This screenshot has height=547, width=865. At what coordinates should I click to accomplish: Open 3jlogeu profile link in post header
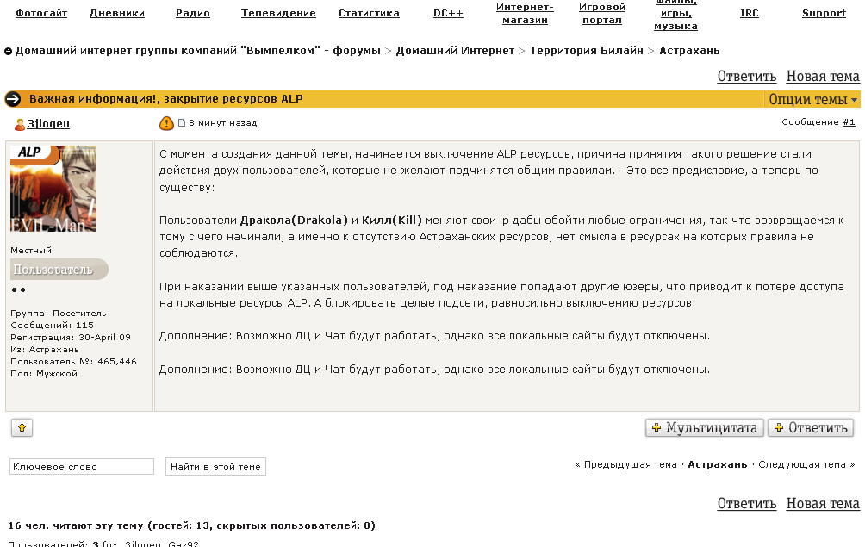48,123
